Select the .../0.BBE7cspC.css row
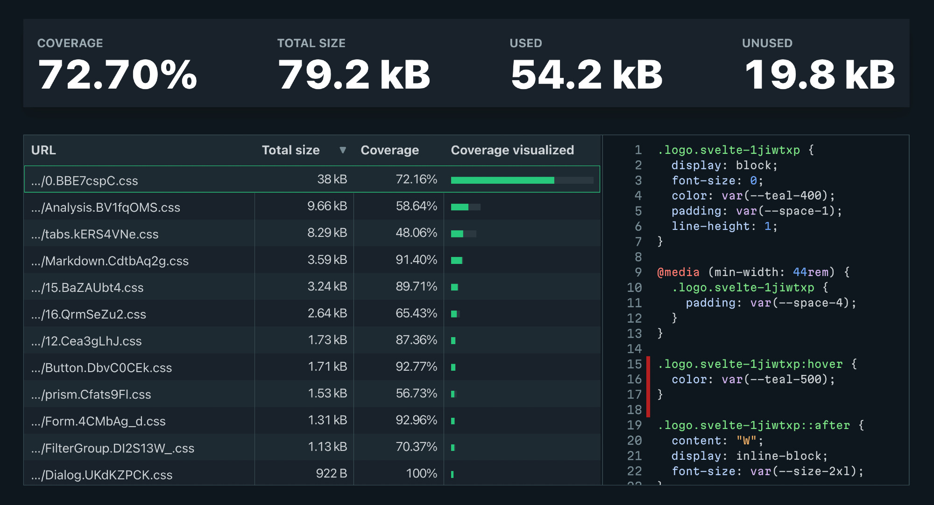This screenshot has height=505, width=934. pyautogui.click(x=312, y=179)
